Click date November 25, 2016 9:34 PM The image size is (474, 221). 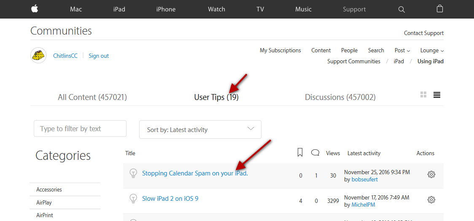point(377,172)
